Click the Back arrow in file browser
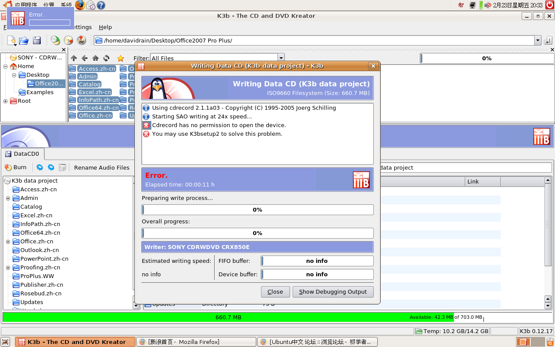This screenshot has height=347, width=555. (85, 58)
